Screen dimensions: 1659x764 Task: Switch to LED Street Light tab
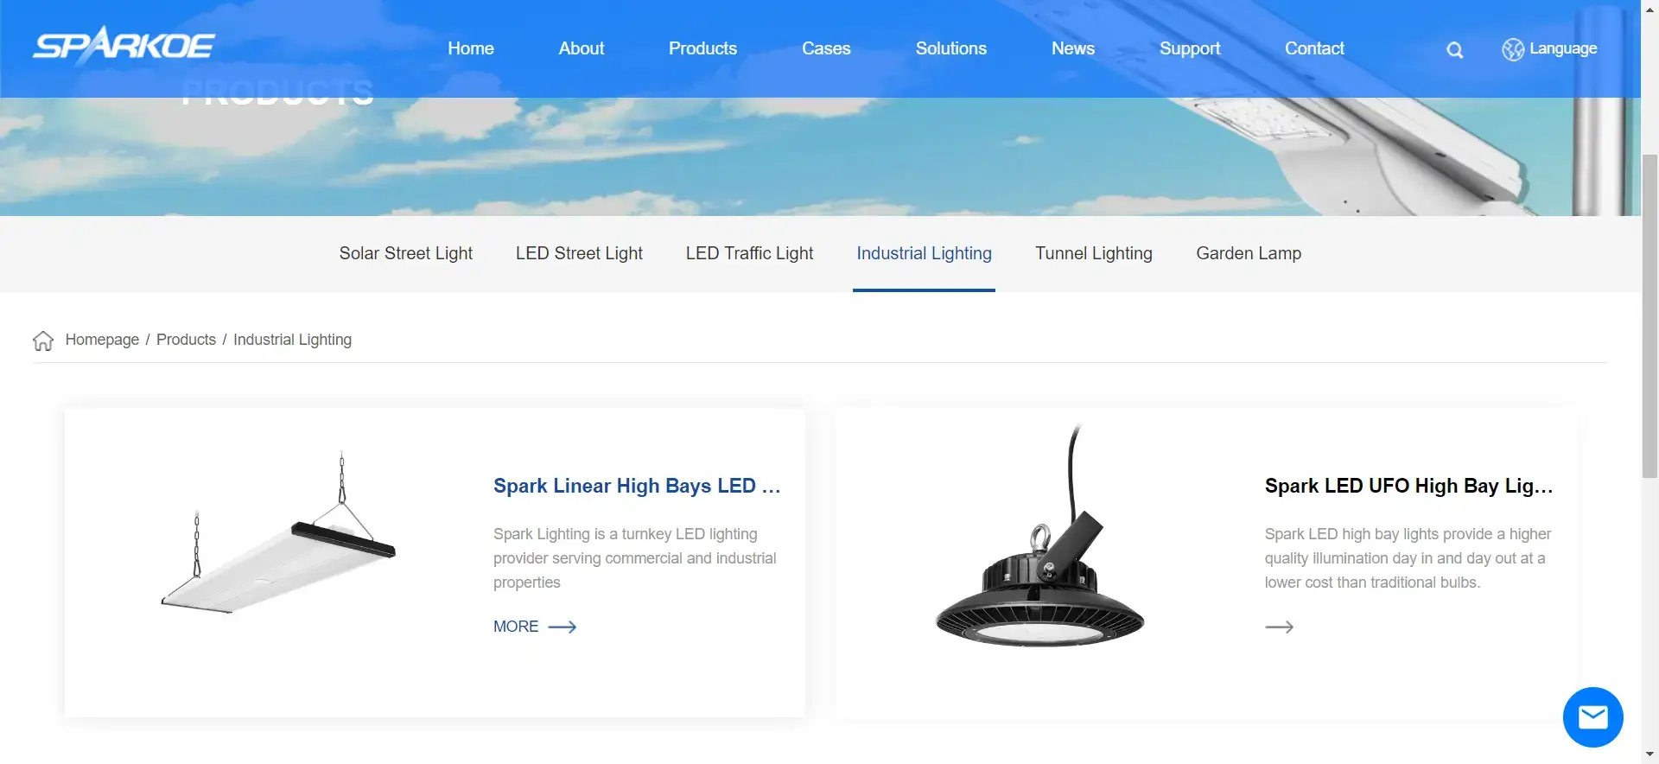(579, 253)
